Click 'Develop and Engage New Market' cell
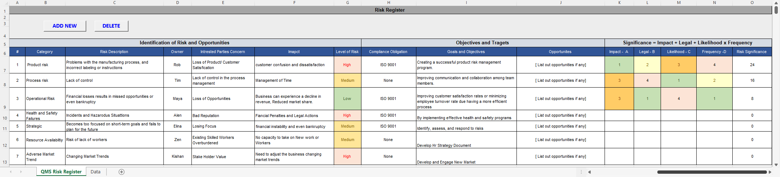Image resolution: width=780 pixels, height=177 pixels. (x=466, y=157)
